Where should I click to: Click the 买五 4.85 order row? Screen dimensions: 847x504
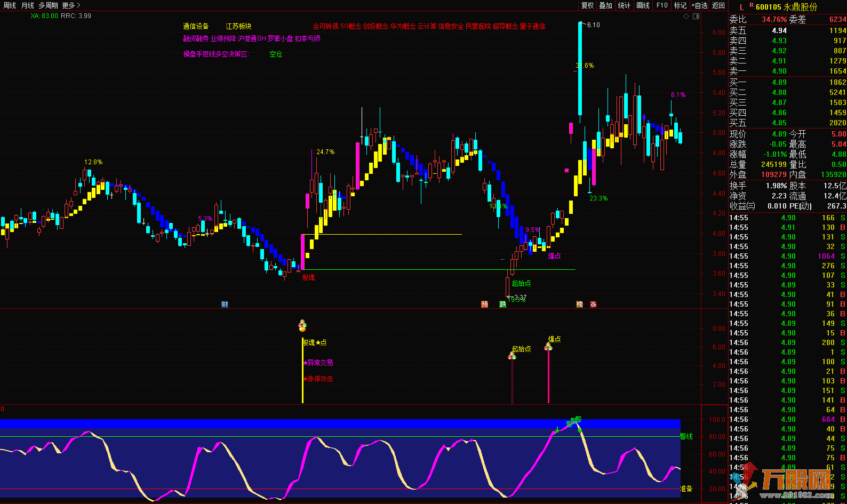point(787,123)
